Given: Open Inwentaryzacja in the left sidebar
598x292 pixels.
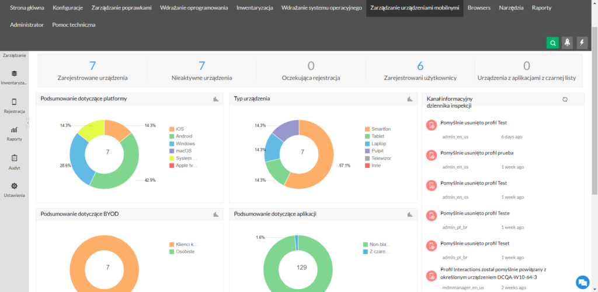Looking at the screenshot, I should point(14,77).
